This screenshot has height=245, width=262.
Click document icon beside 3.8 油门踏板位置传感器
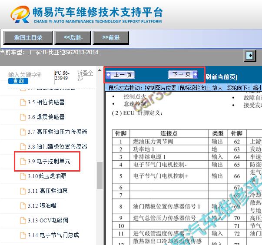pyautogui.click(x=23, y=147)
